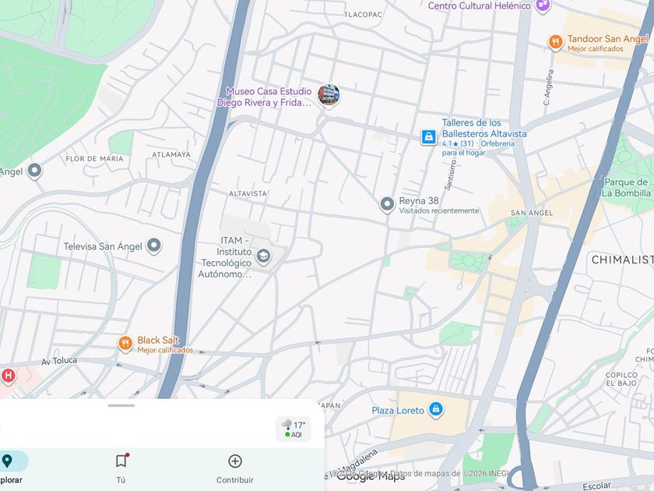Click the ALTAVISTA neighborhood label

pos(248,194)
